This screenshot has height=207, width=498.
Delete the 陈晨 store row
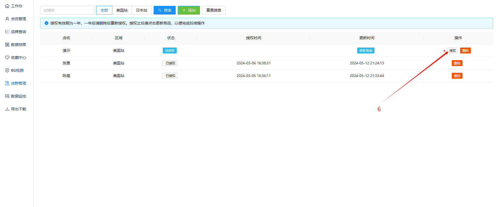(457, 76)
